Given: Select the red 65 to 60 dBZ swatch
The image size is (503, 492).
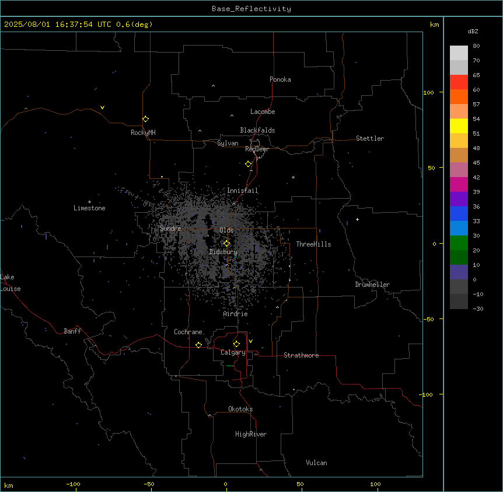Looking at the screenshot, I should pos(459,82).
